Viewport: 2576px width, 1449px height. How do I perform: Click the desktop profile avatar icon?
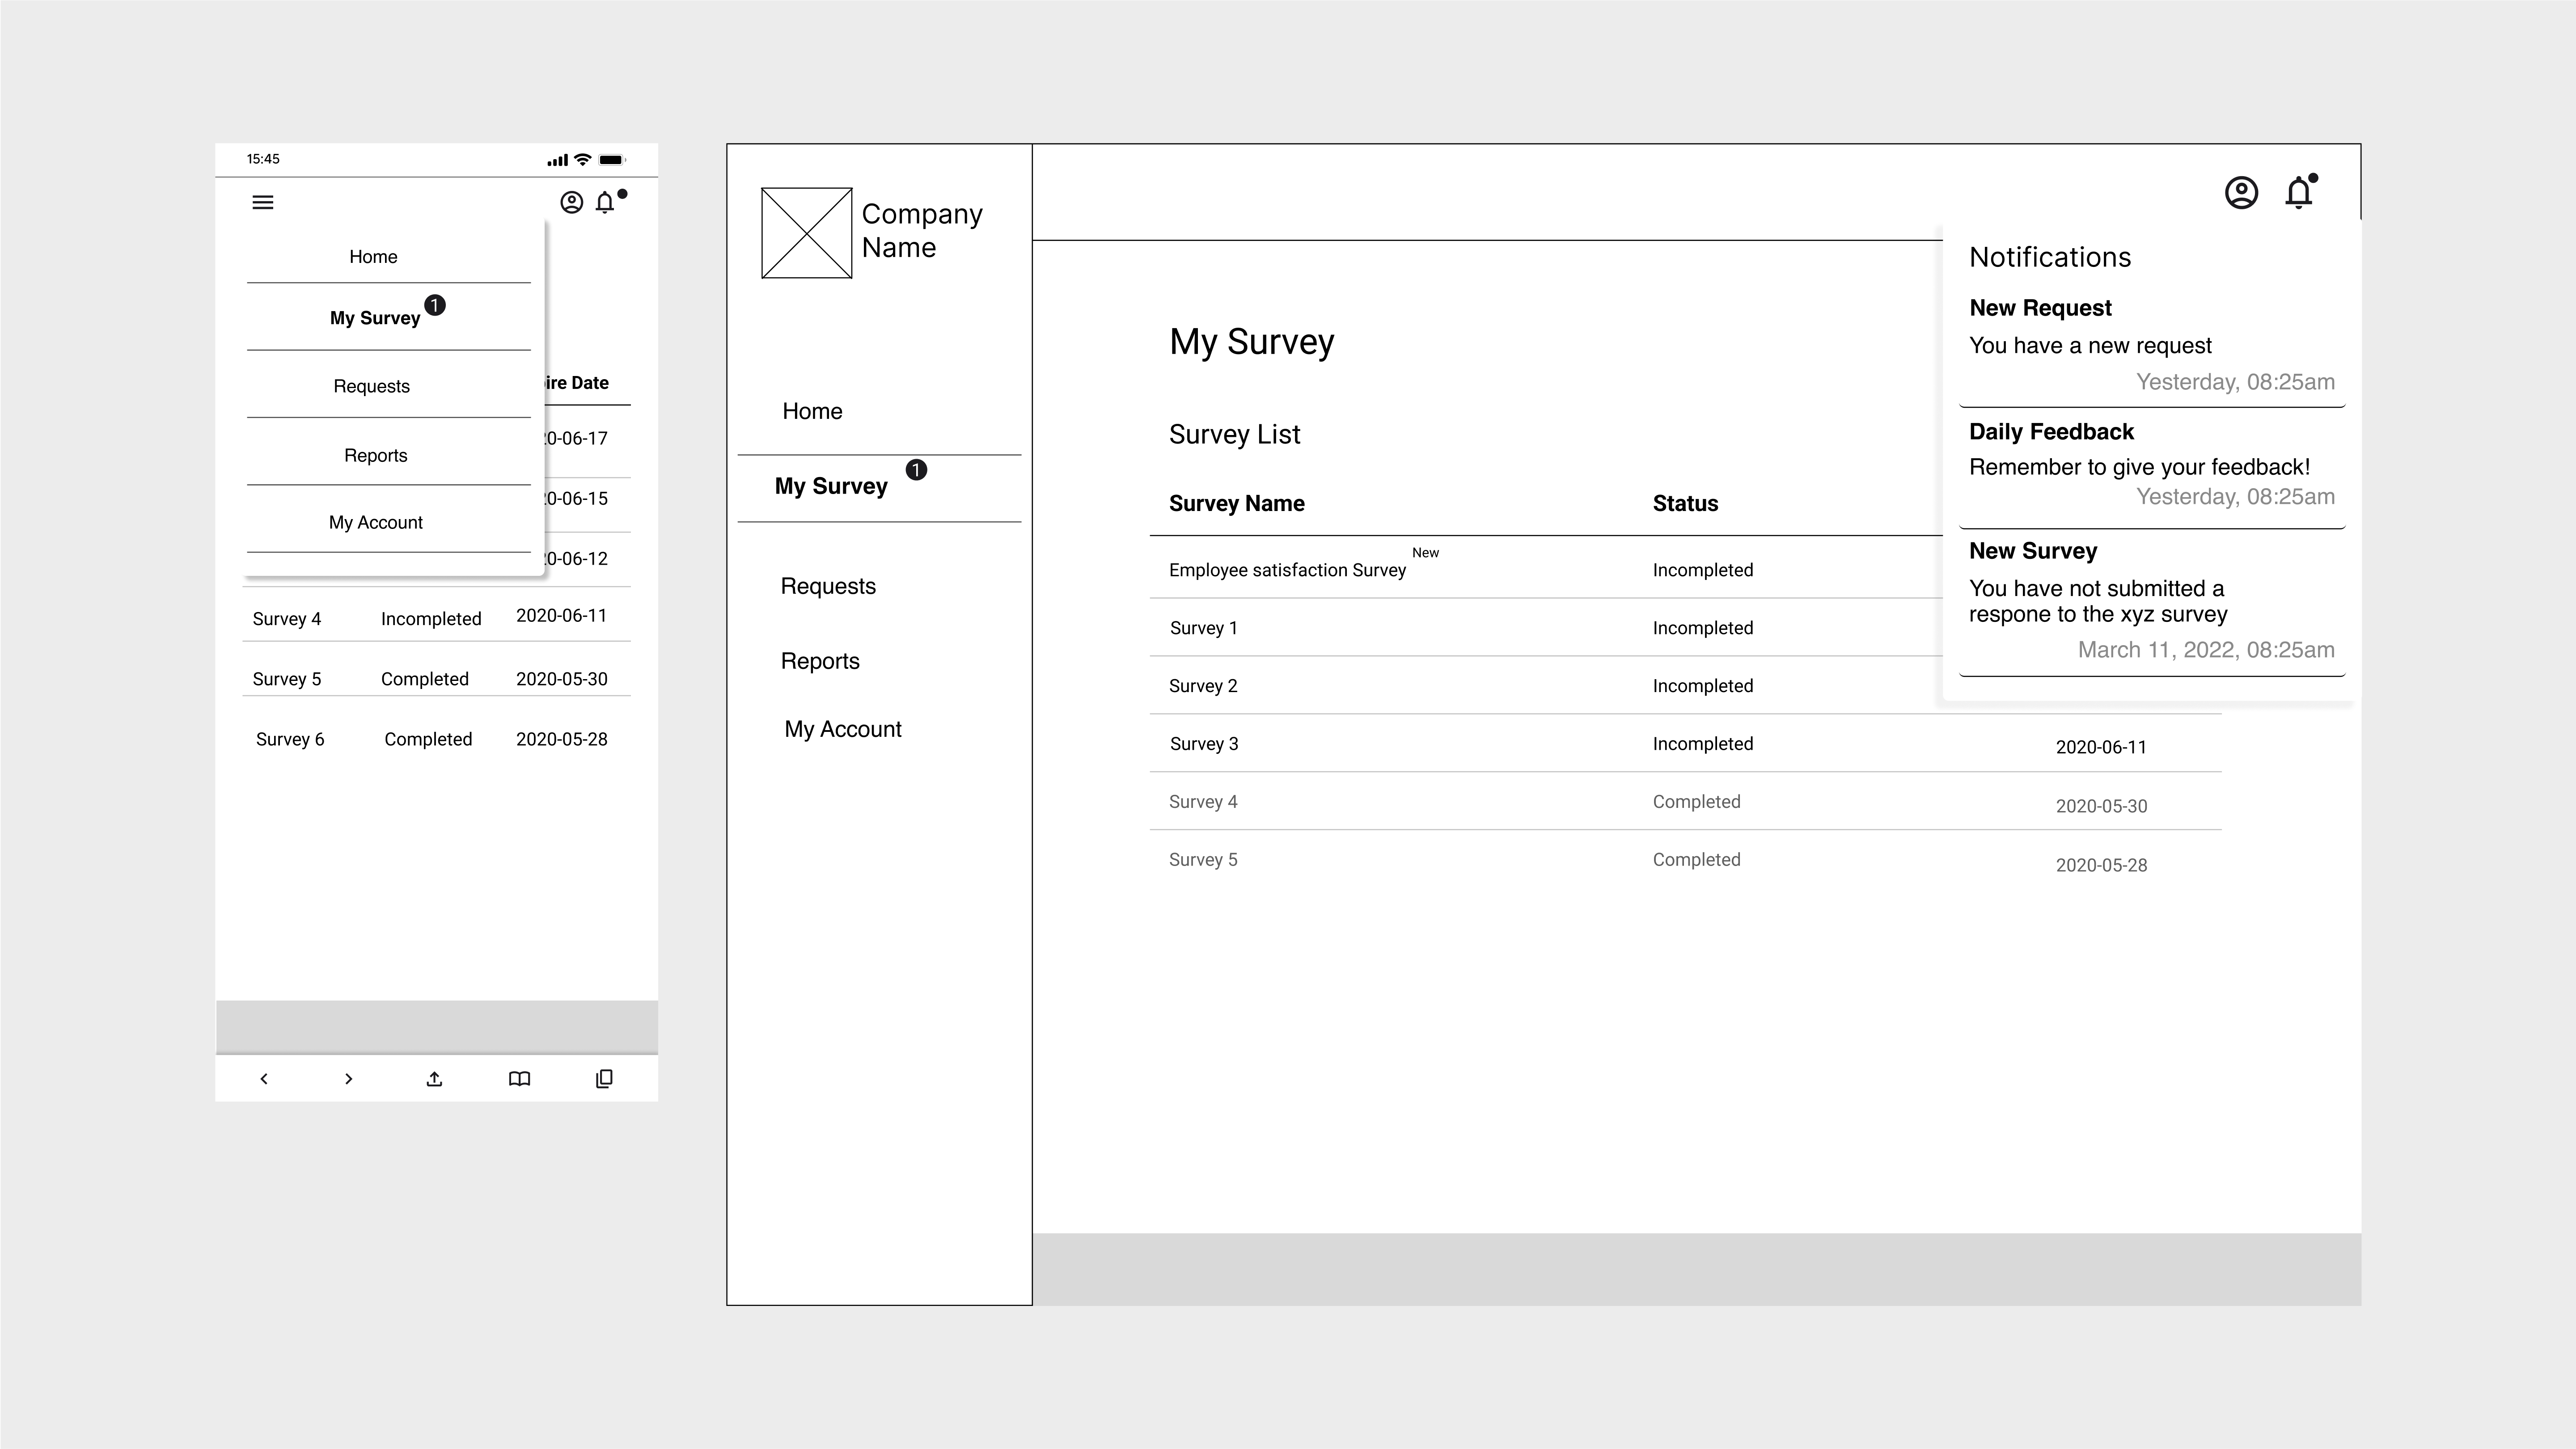coord(2241,193)
